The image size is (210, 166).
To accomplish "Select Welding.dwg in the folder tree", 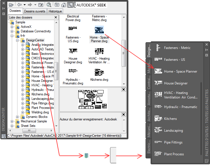I will [x=40, y=112].
